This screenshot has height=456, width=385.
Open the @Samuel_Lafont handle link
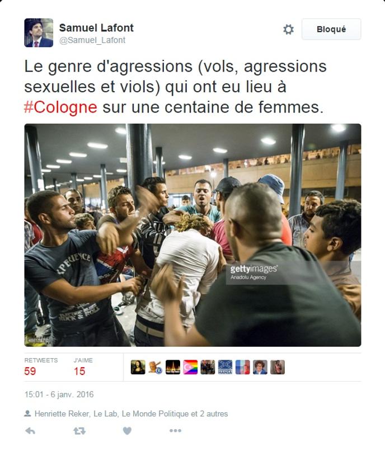[x=92, y=40]
